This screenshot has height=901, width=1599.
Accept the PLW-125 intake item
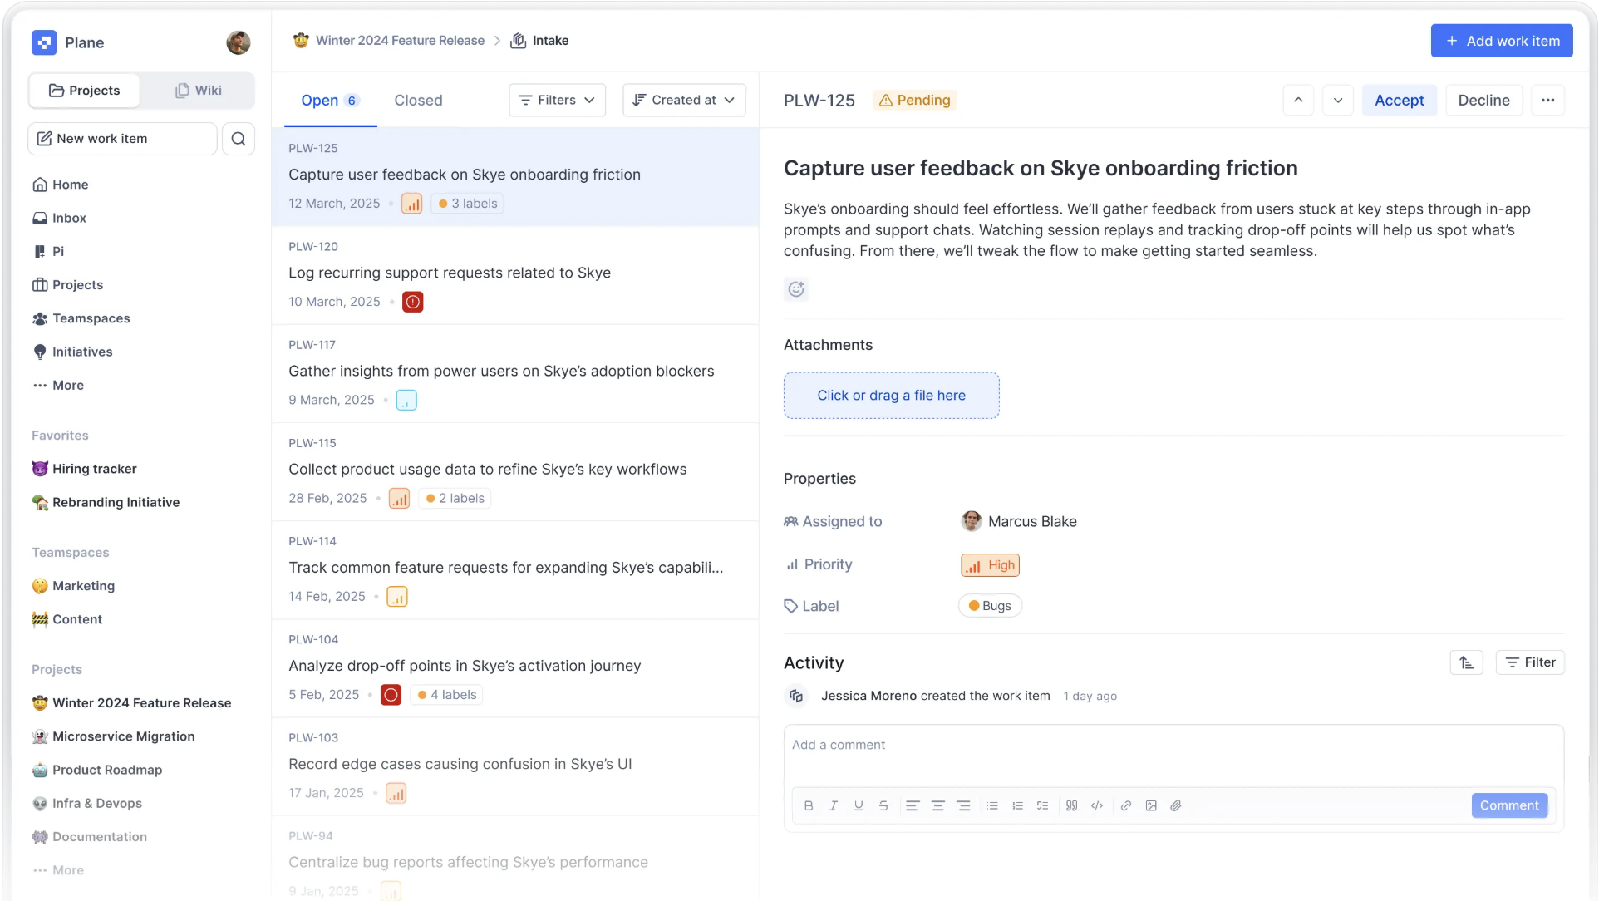point(1399,100)
